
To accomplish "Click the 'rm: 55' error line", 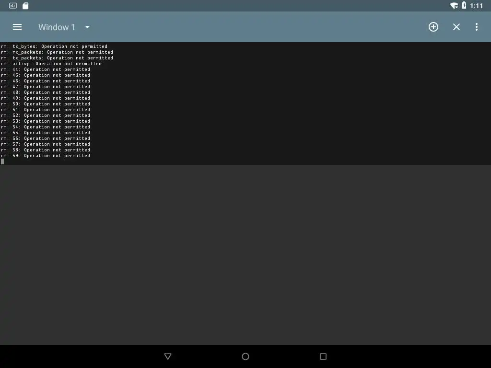I will pos(46,133).
